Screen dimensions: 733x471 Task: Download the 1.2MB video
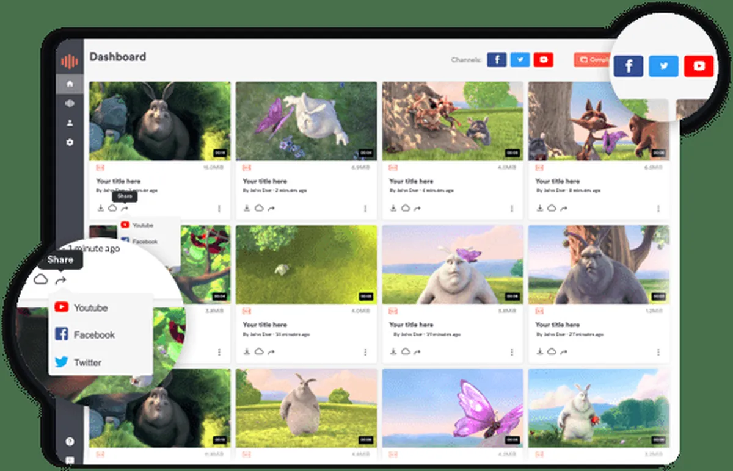click(540, 351)
